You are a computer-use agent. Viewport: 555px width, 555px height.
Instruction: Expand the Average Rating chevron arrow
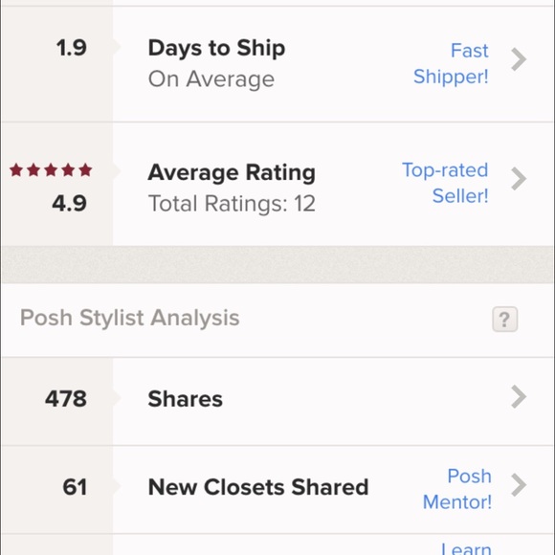coord(519,179)
